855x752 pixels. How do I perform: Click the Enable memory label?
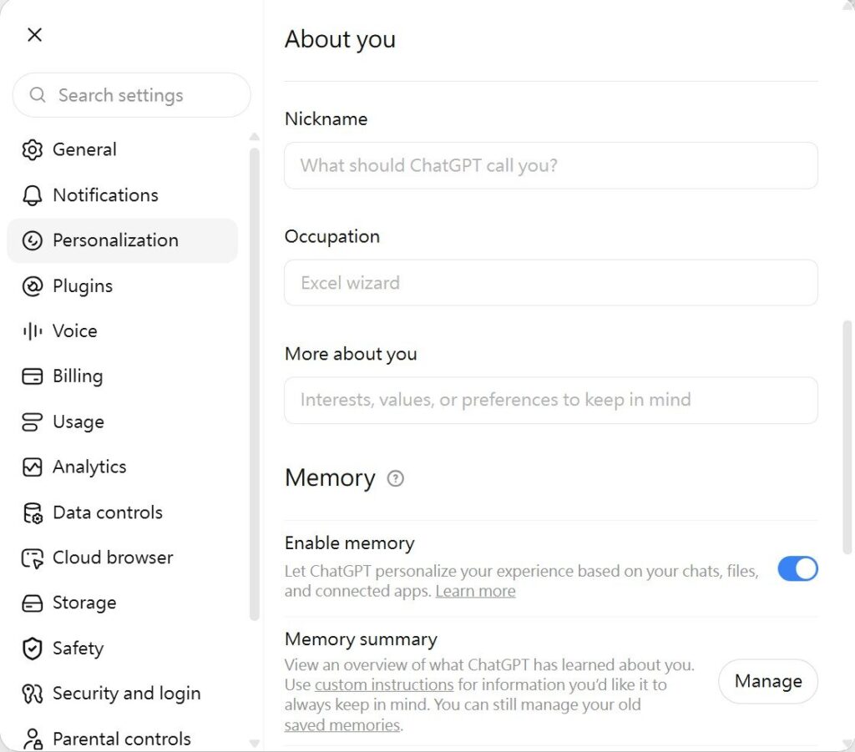pyautogui.click(x=350, y=543)
